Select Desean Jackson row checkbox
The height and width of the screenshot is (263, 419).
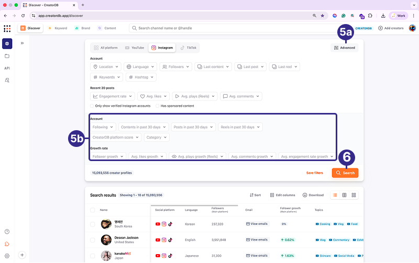pos(93,240)
